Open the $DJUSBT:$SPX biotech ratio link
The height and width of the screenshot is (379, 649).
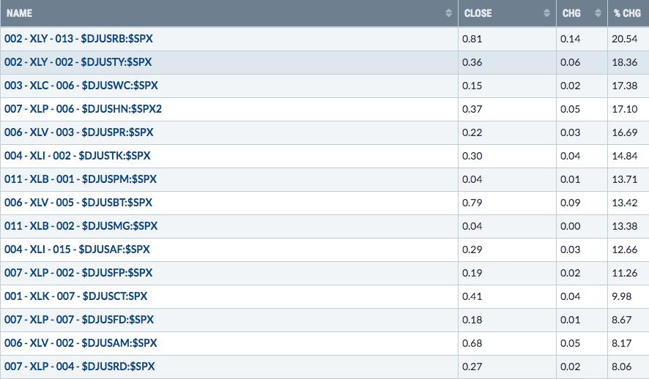pos(78,203)
